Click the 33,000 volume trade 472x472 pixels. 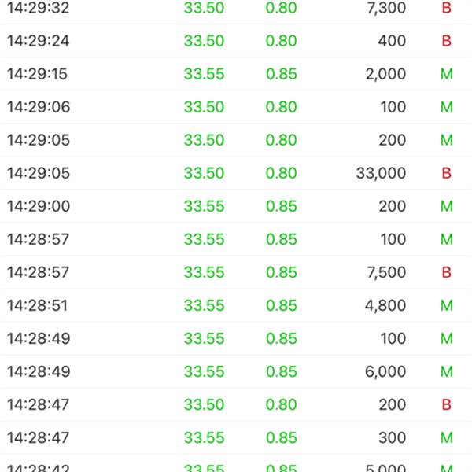[381, 173]
